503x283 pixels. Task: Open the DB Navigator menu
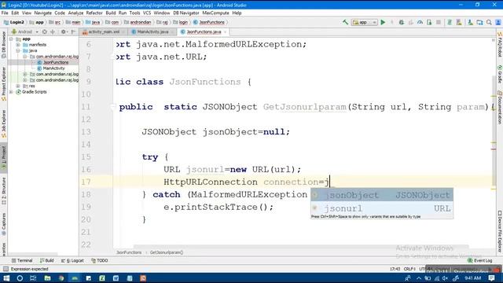pyautogui.click(x=186, y=13)
